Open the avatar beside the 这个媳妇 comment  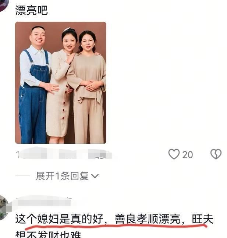4,207
